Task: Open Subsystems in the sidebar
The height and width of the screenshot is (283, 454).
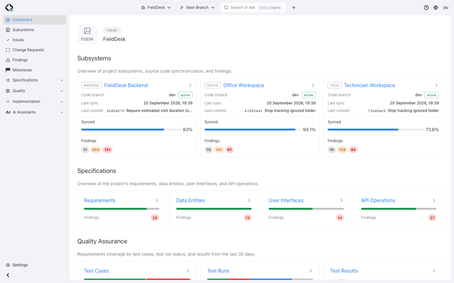Action: (35, 30)
